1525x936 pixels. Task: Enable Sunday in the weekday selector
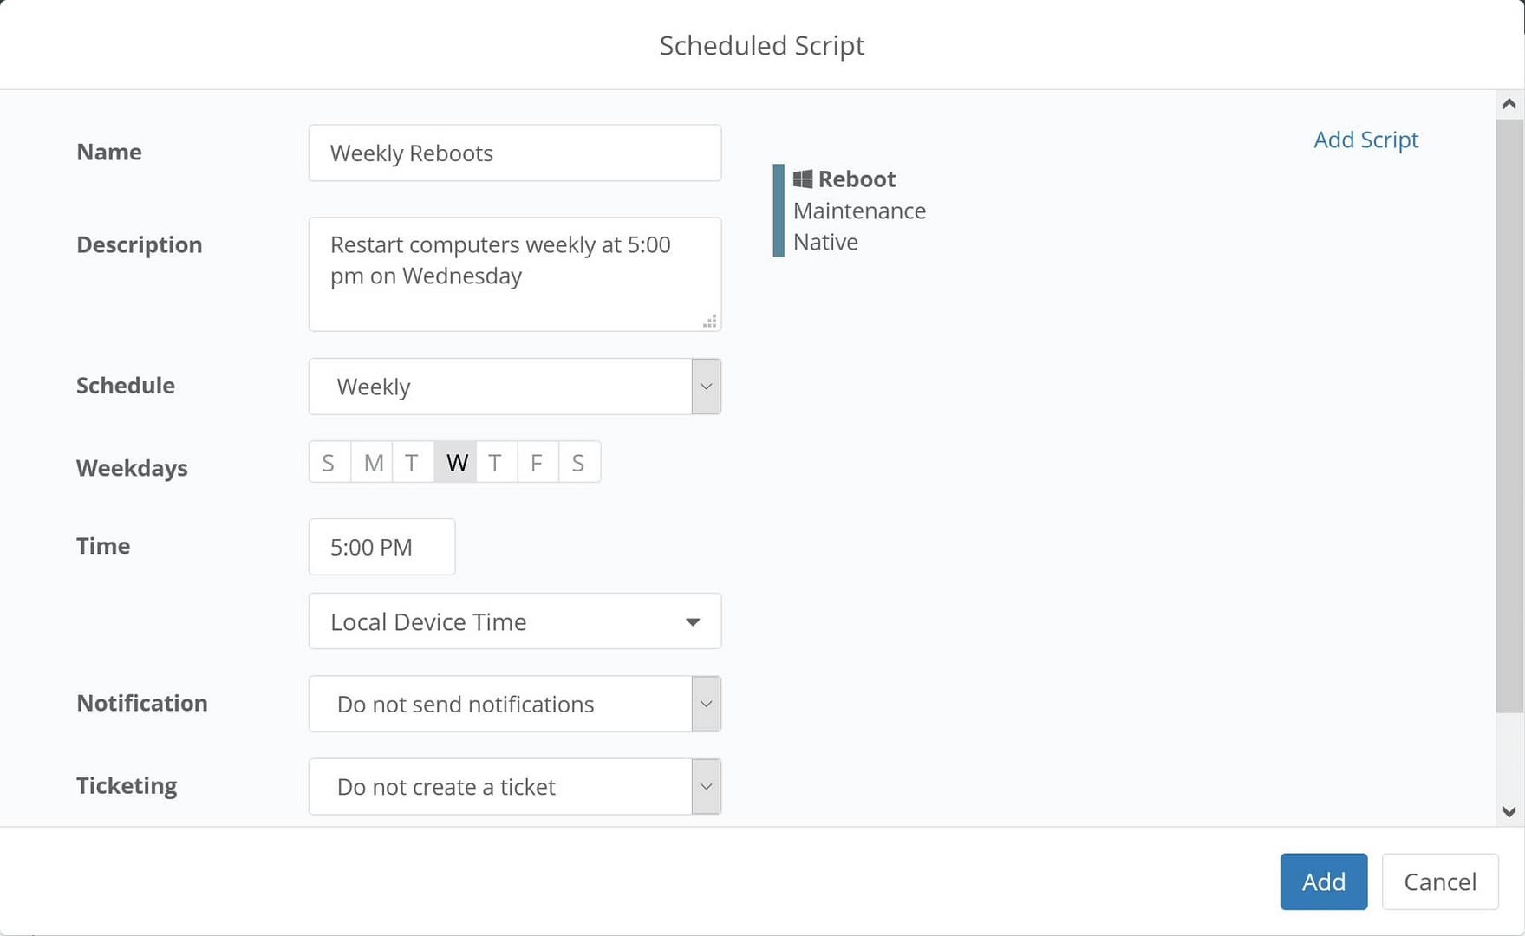click(329, 462)
